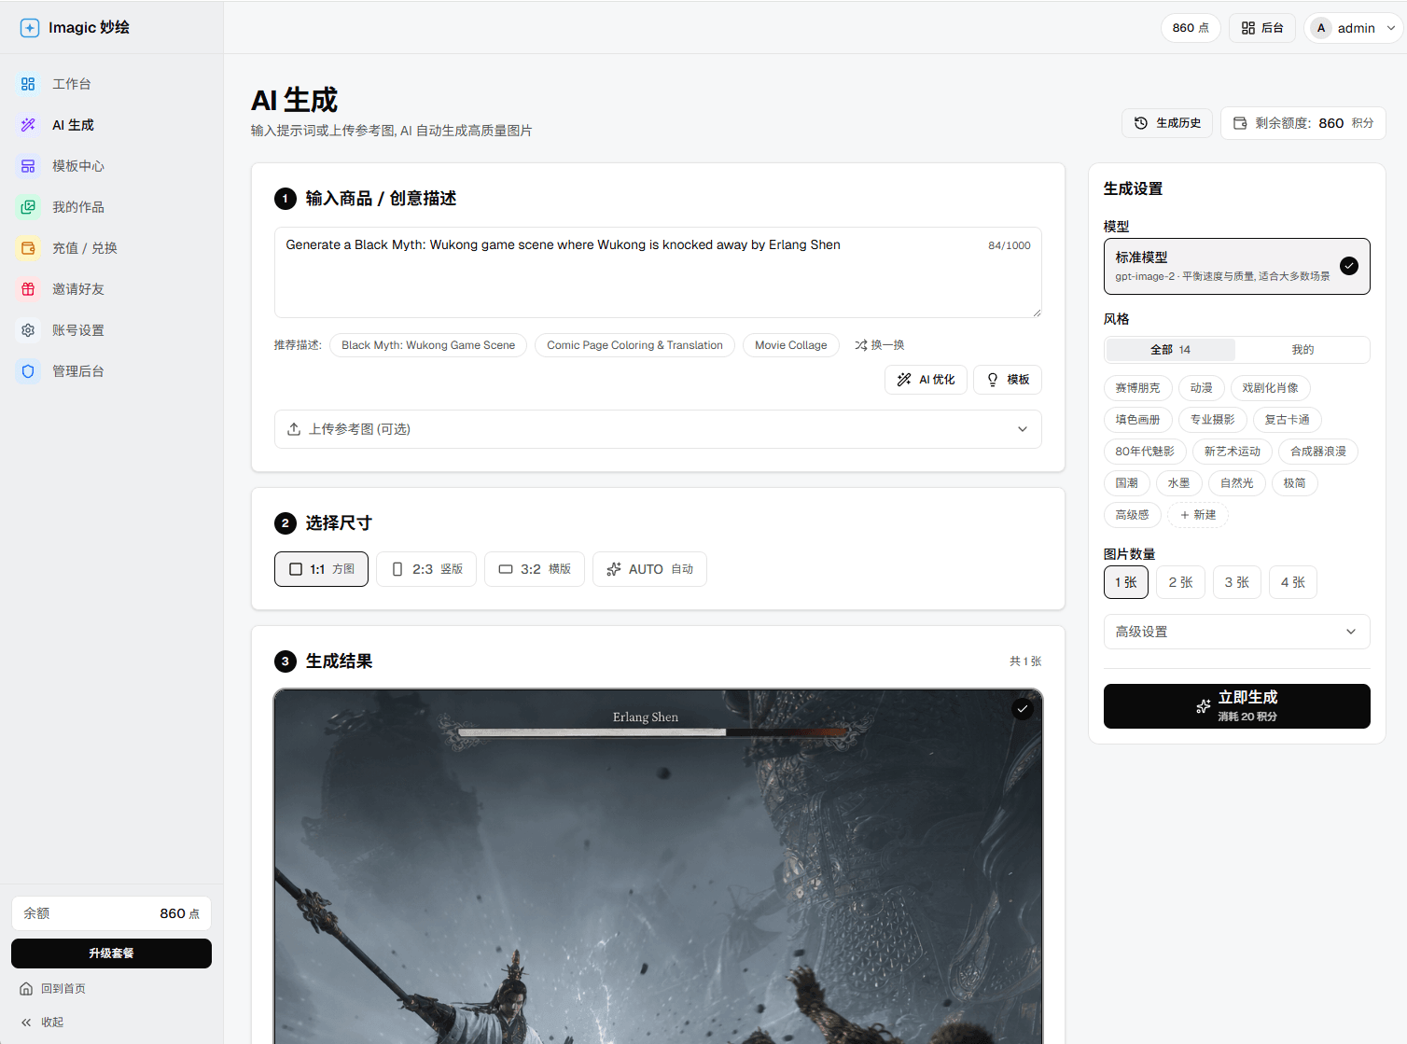Collapse sidebar with 收起 double-chevron icon
The height and width of the screenshot is (1044, 1407).
26,1023
